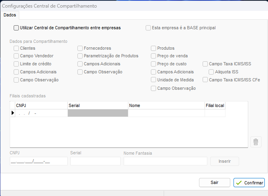Select the row indicator arrow in table
This screenshot has height=196, width=268.
[12, 113]
